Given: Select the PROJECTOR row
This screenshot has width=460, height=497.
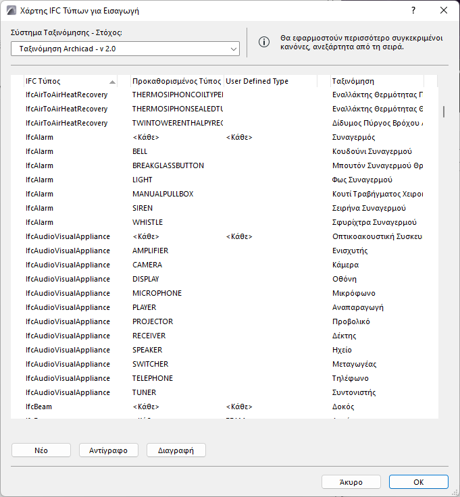Looking at the screenshot, I should (224, 321).
